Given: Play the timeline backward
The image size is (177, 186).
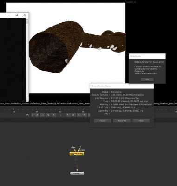Looking at the screenshot, I should (54, 115).
